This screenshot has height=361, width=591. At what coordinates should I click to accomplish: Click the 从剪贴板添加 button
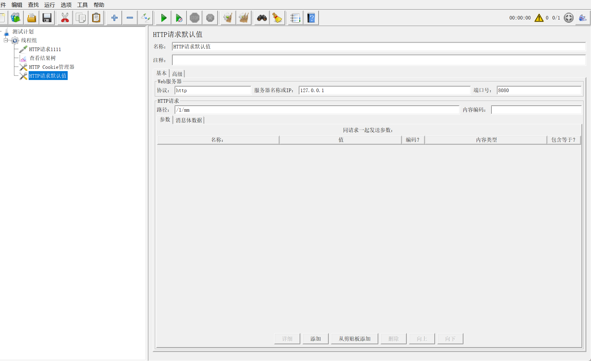(x=355, y=339)
